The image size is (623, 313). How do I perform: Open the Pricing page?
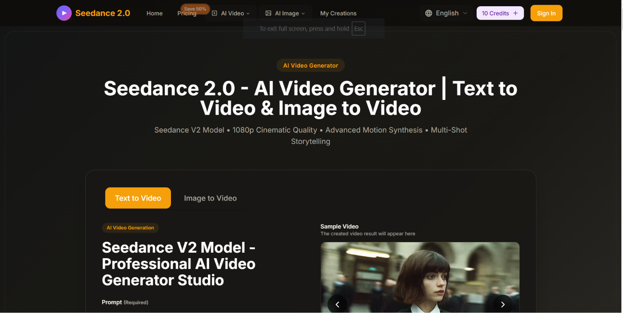point(187,14)
